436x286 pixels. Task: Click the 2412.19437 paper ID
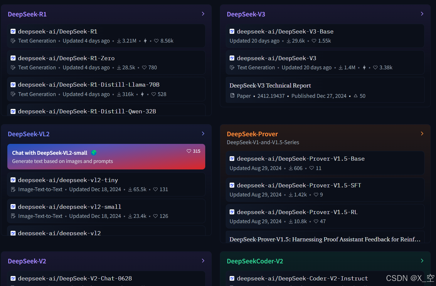coord(271,96)
